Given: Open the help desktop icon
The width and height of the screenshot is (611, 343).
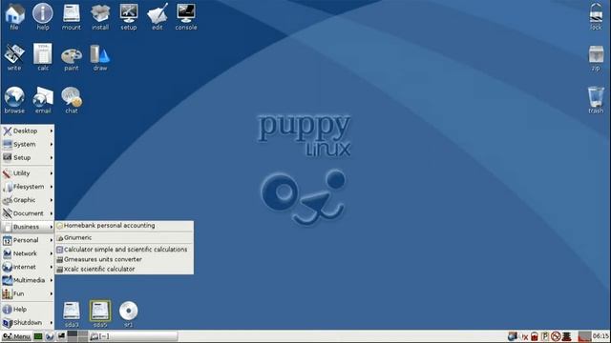Looking at the screenshot, I should pos(43,16).
